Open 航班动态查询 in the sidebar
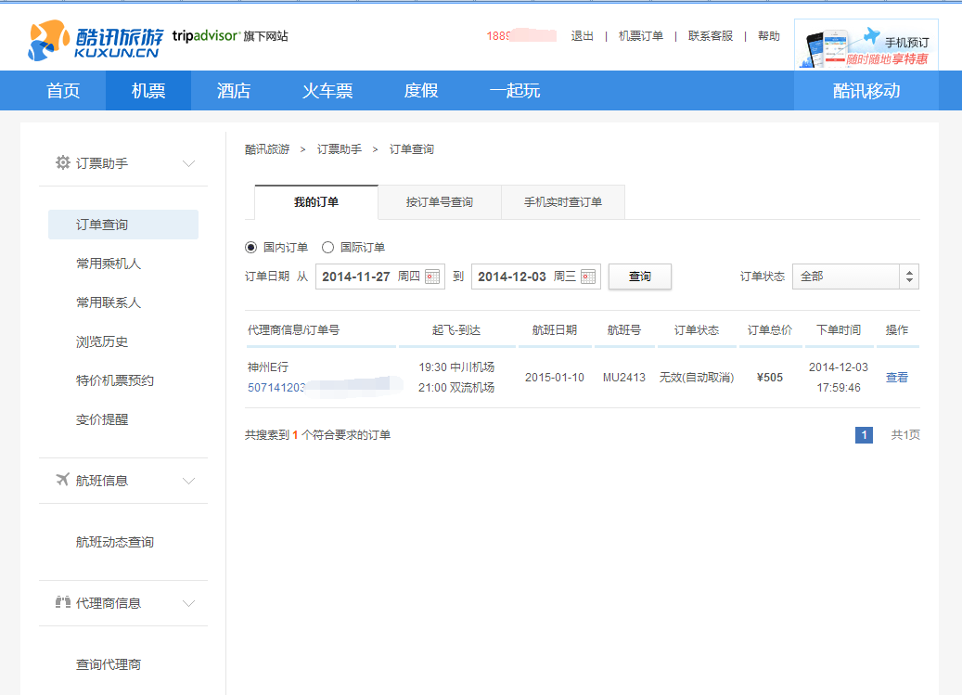Viewport: 962px width, 695px height. click(115, 542)
